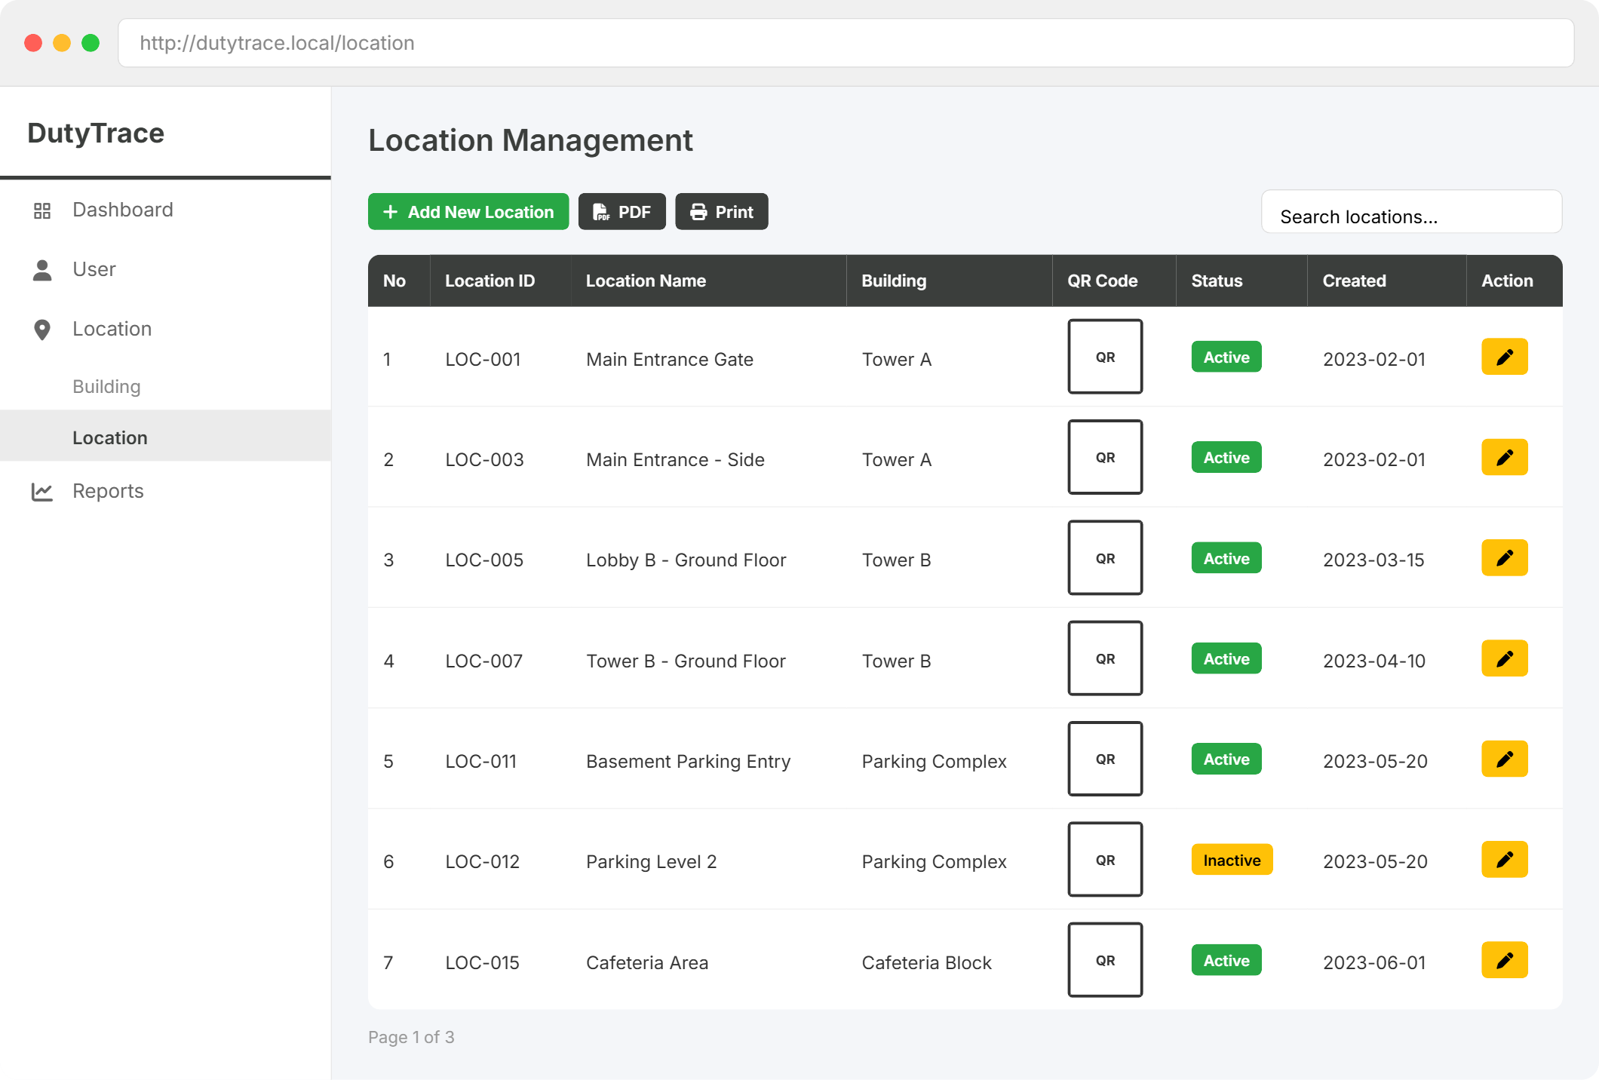Screen dimensions: 1599x1080
Task: Click the Inactive status badge
Action: click(x=1231, y=860)
